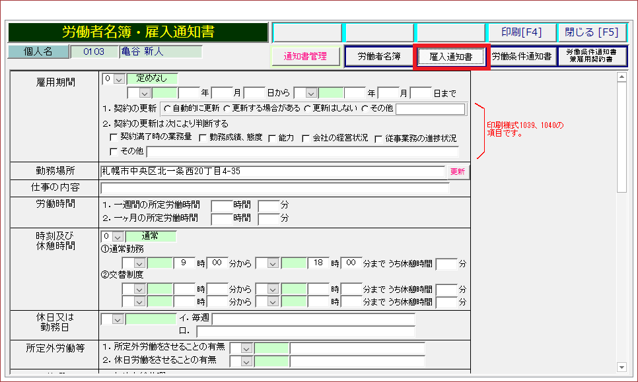Click the 更新 button beside 勤務場所

pos(458,172)
